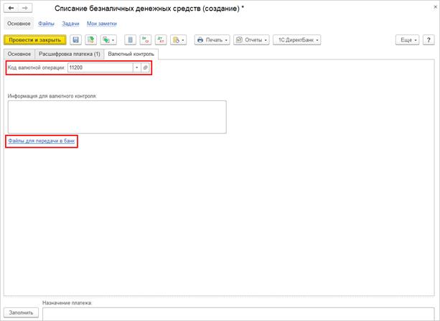Click the save (floppy disk) icon
Viewport: 440px width, 321px height.
coord(75,40)
